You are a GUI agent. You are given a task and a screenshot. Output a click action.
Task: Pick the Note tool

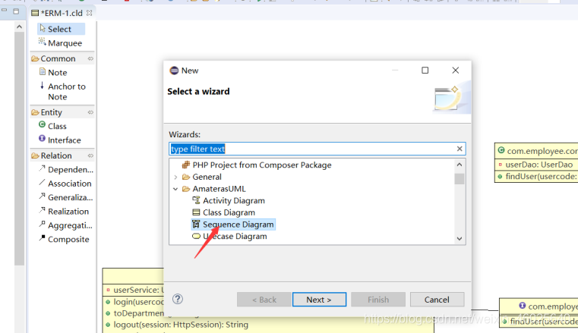click(x=53, y=73)
